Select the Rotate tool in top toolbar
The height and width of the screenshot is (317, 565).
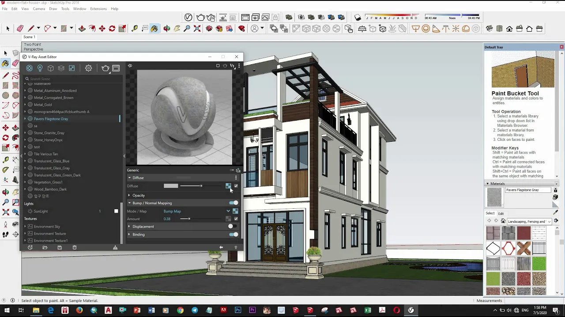pyautogui.click(x=112, y=29)
